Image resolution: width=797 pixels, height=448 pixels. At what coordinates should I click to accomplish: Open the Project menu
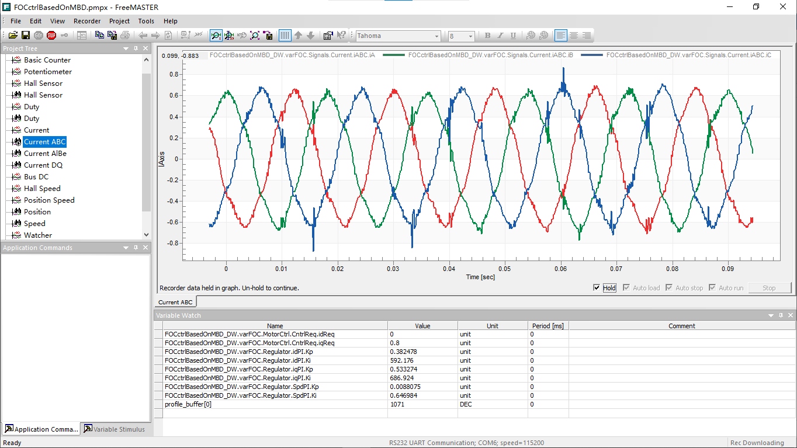pyautogui.click(x=120, y=21)
